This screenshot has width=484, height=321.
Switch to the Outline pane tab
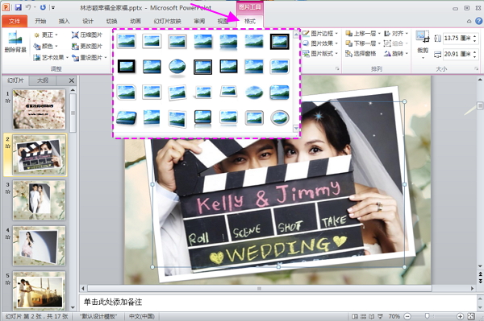43,80
